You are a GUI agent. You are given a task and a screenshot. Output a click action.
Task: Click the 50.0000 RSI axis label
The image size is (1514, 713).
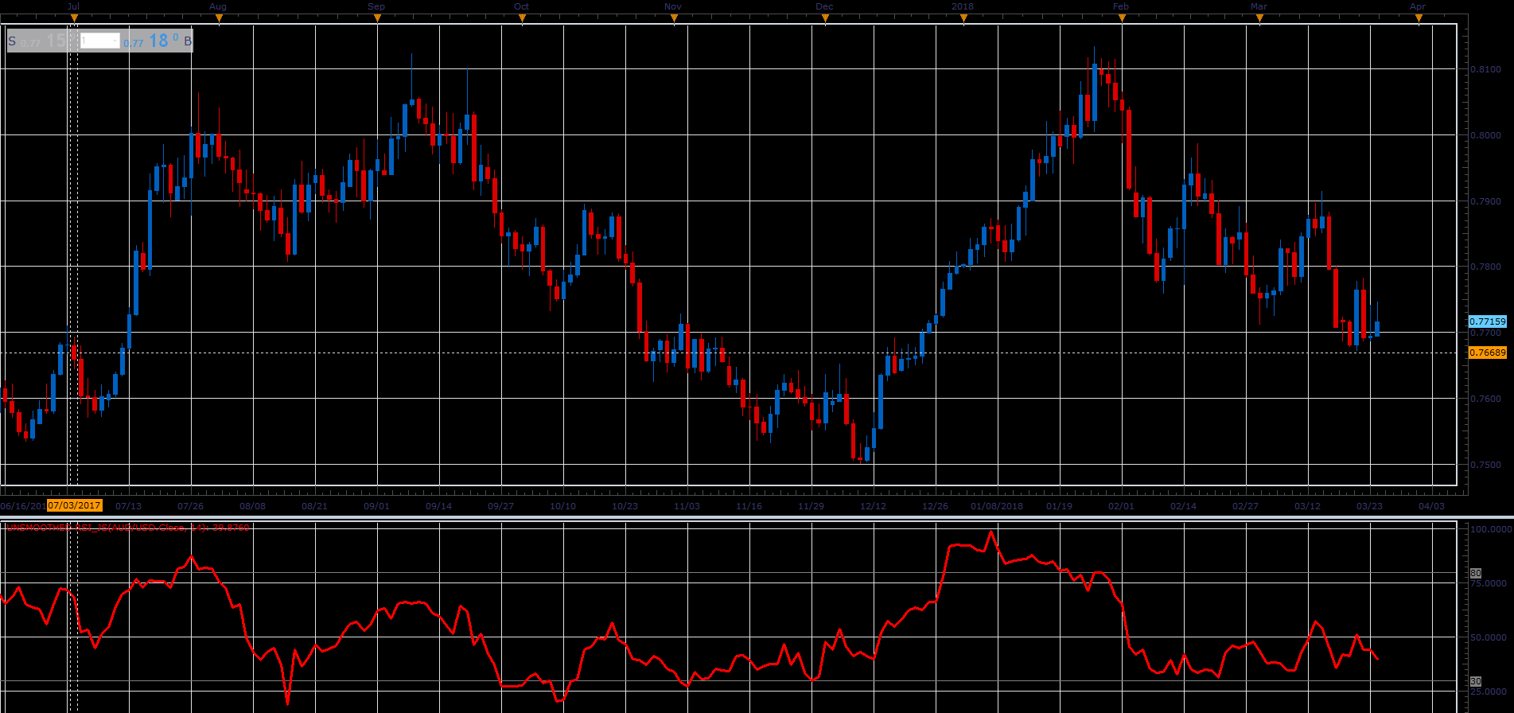[1489, 637]
